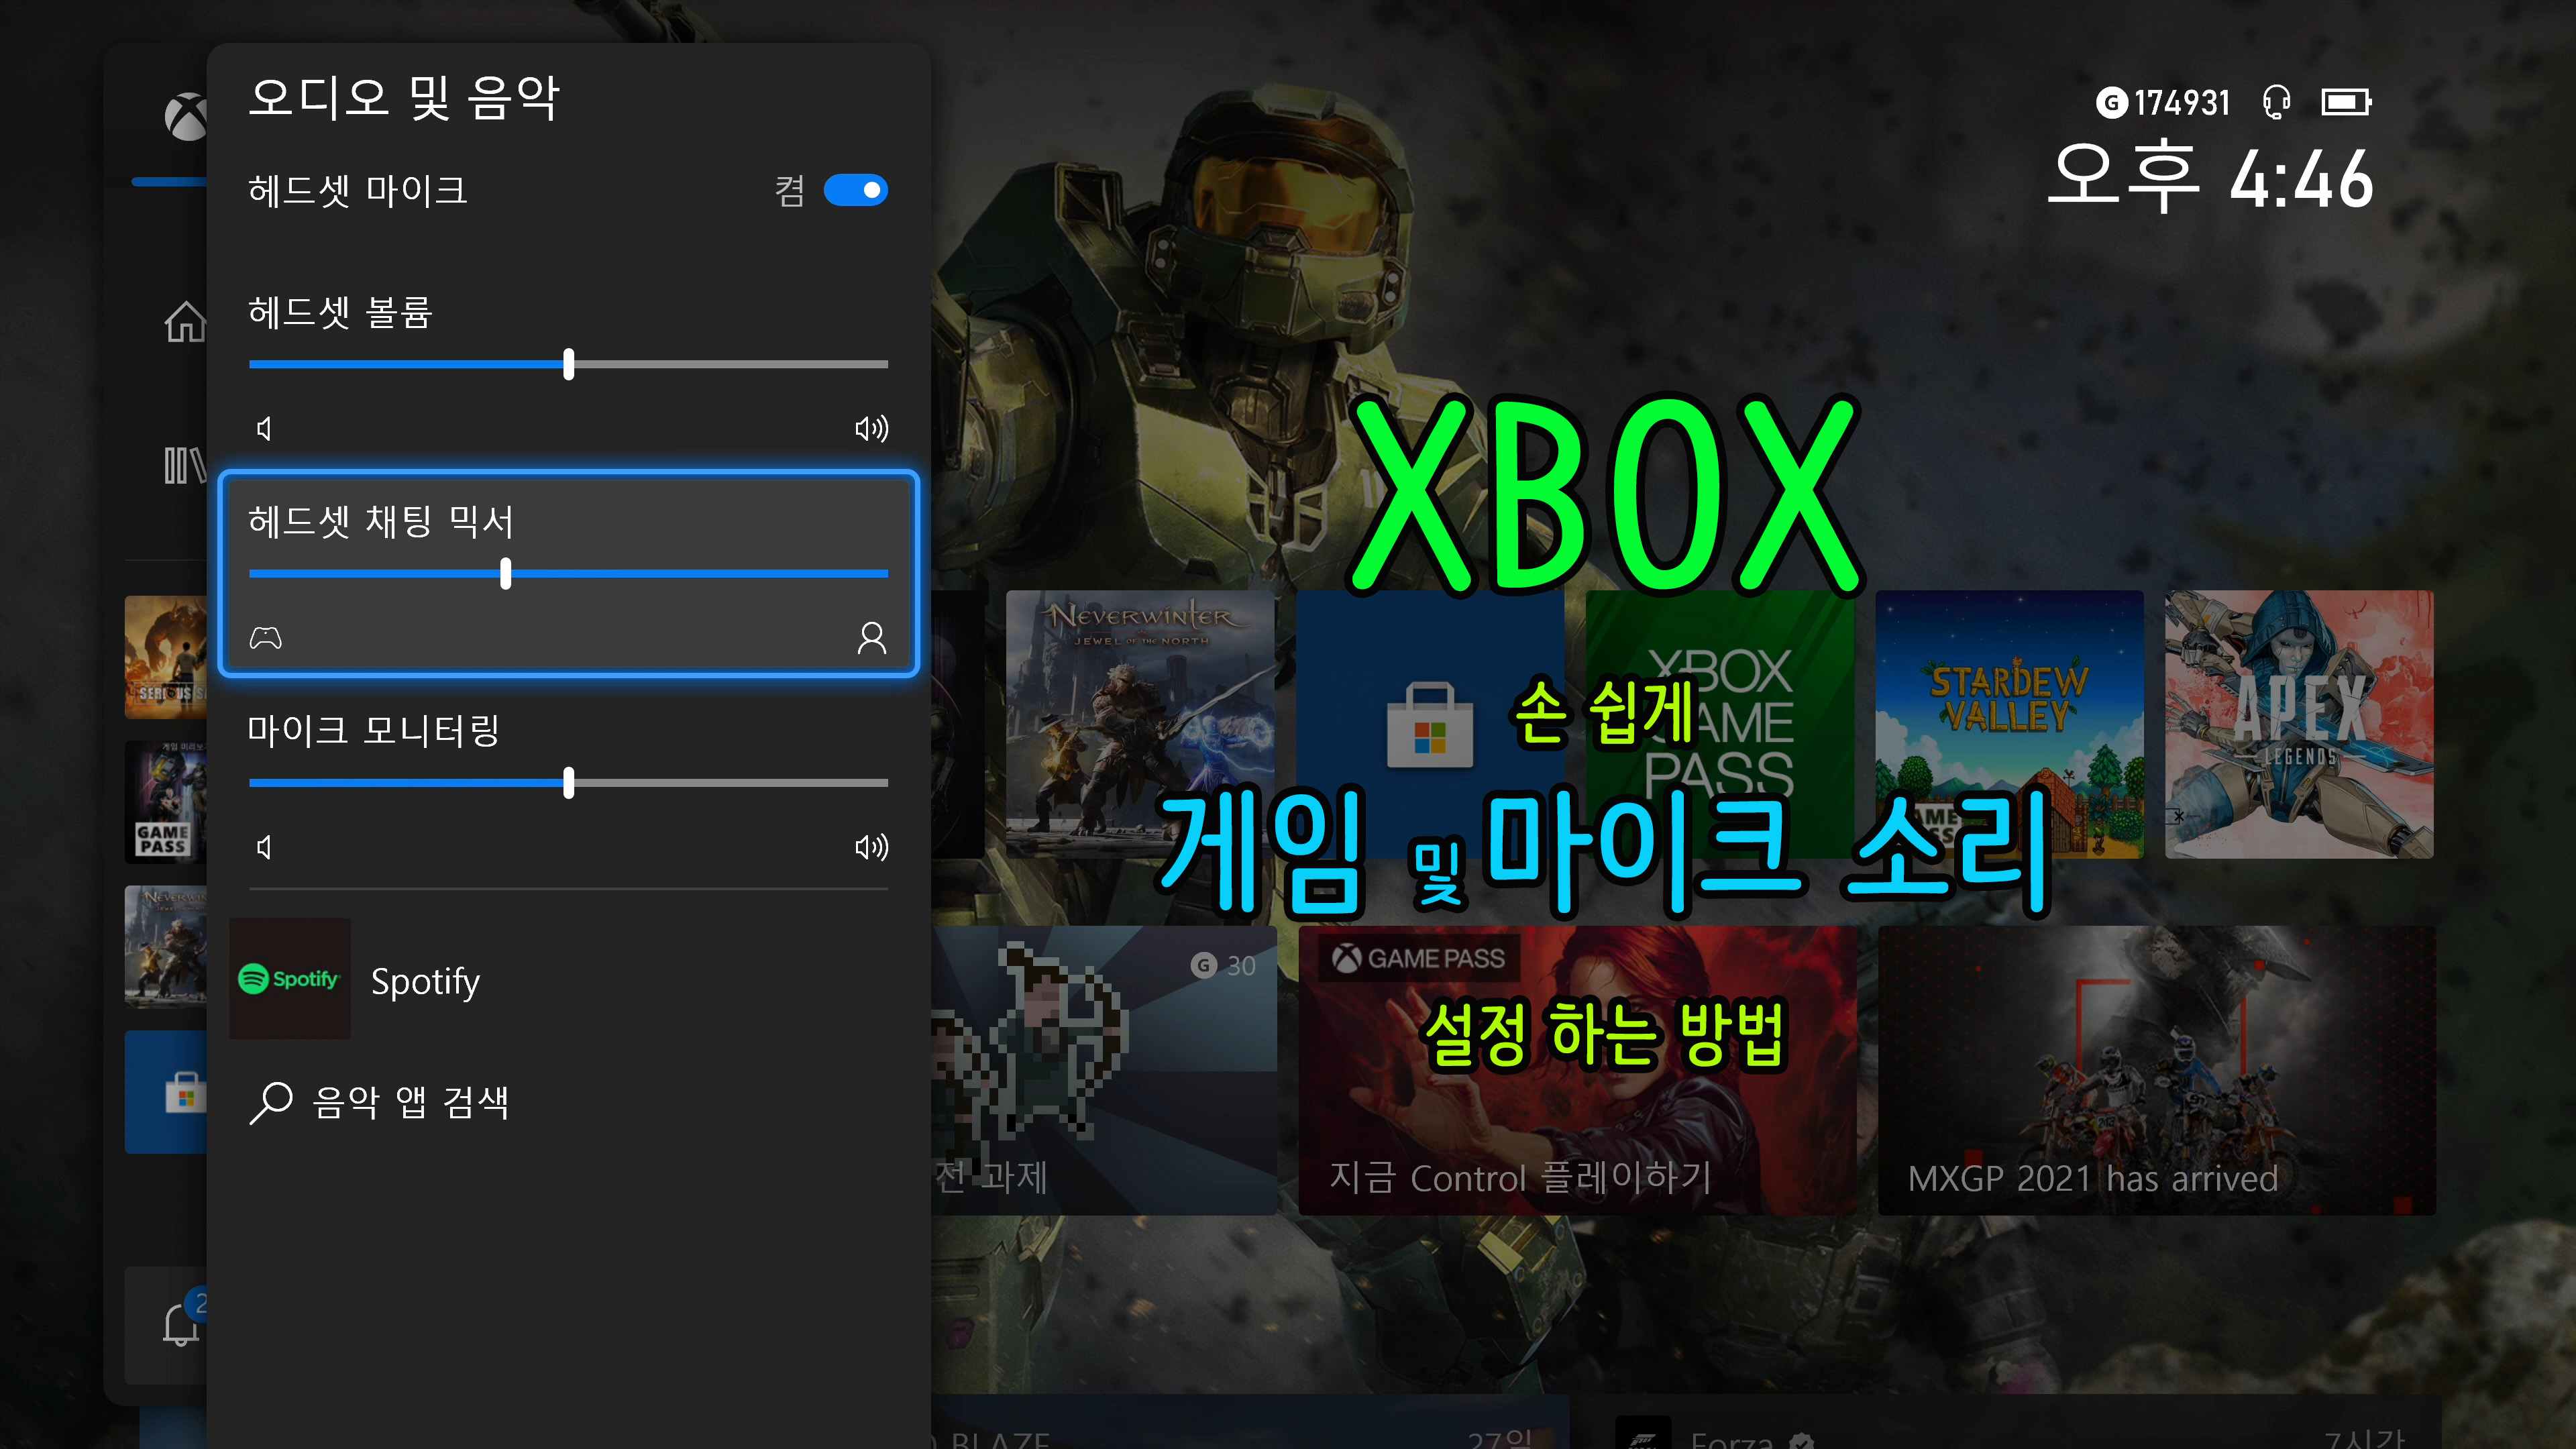Click the game controller icon in chat mixer
The width and height of the screenshot is (2576, 1449).
click(266, 638)
